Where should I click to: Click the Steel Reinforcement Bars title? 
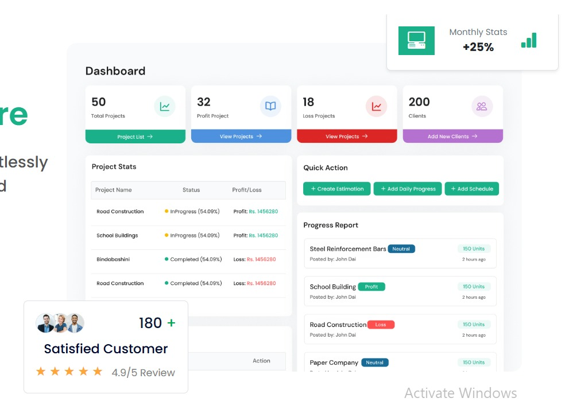[347, 249]
